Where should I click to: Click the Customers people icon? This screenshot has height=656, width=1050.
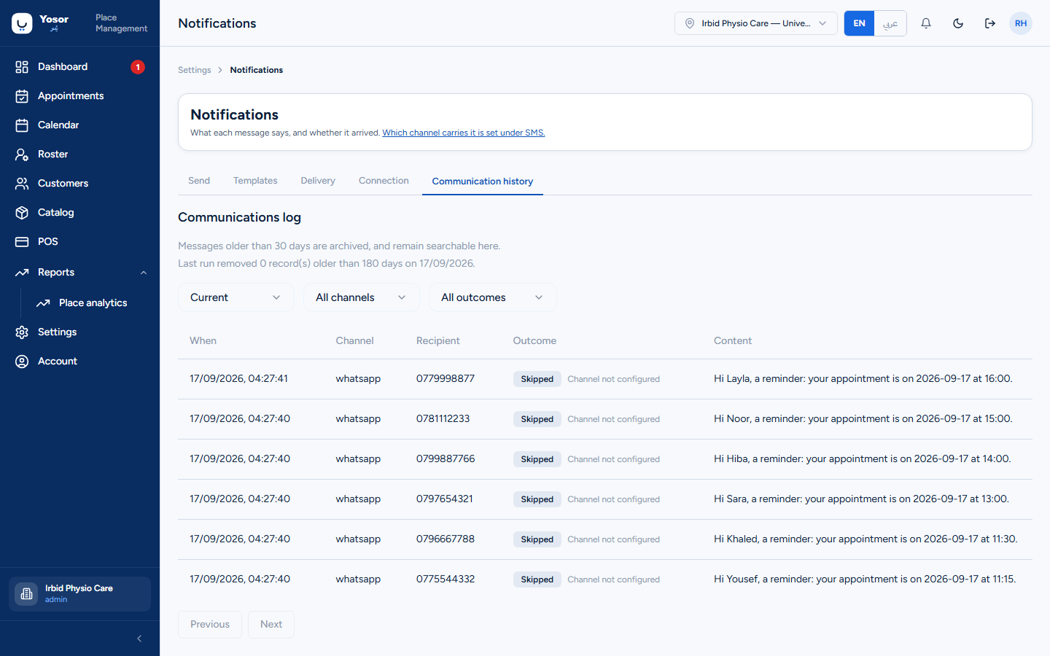(x=22, y=184)
